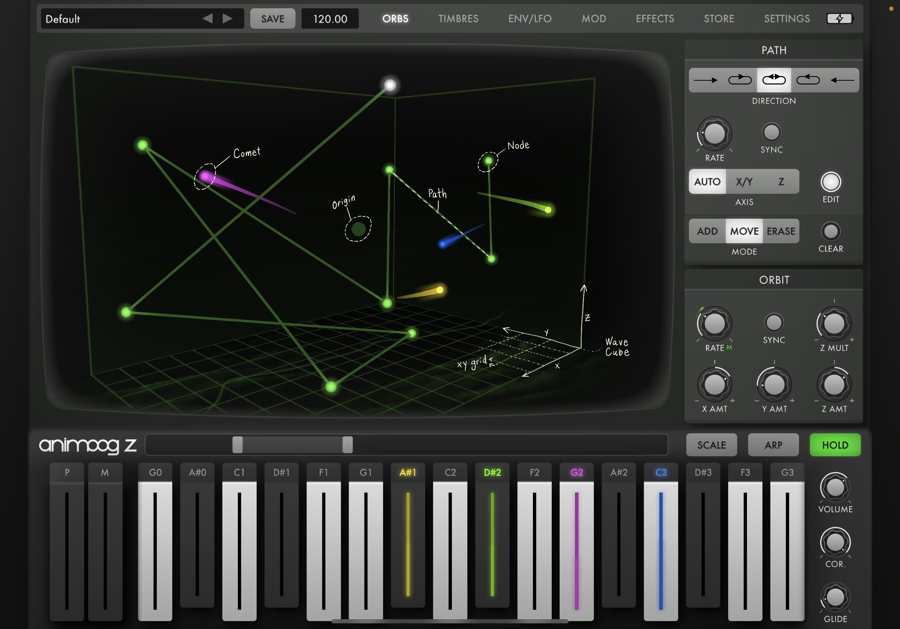Screen dimensions: 900x629
Task: Select the forward loop path direction icon
Action: tap(740, 80)
